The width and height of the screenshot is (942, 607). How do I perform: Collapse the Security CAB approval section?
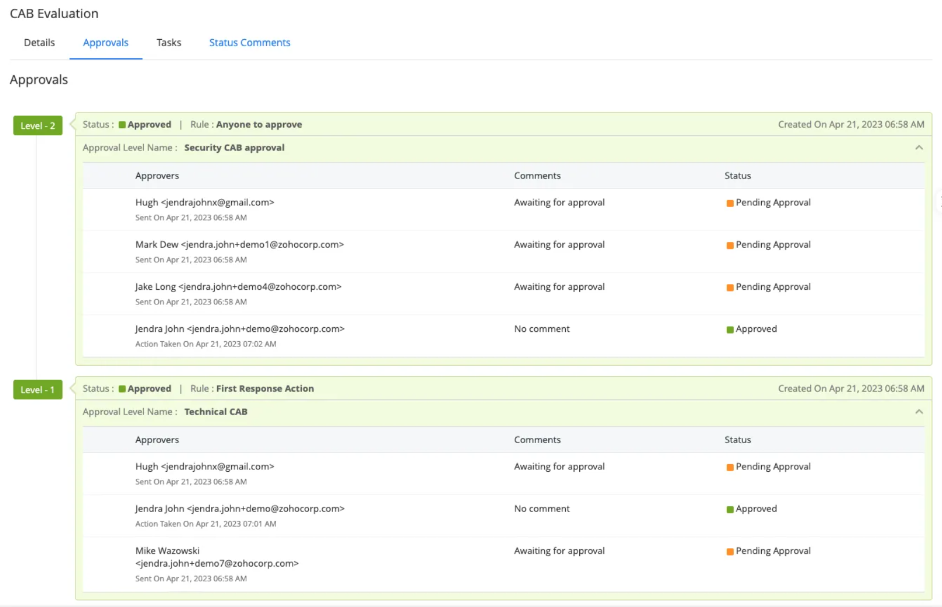pos(919,148)
